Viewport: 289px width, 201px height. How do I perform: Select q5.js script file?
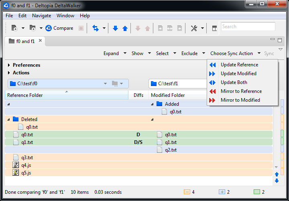pos(26,173)
